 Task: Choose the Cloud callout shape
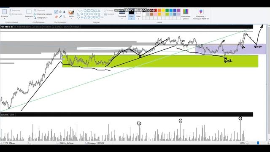click(99, 17)
